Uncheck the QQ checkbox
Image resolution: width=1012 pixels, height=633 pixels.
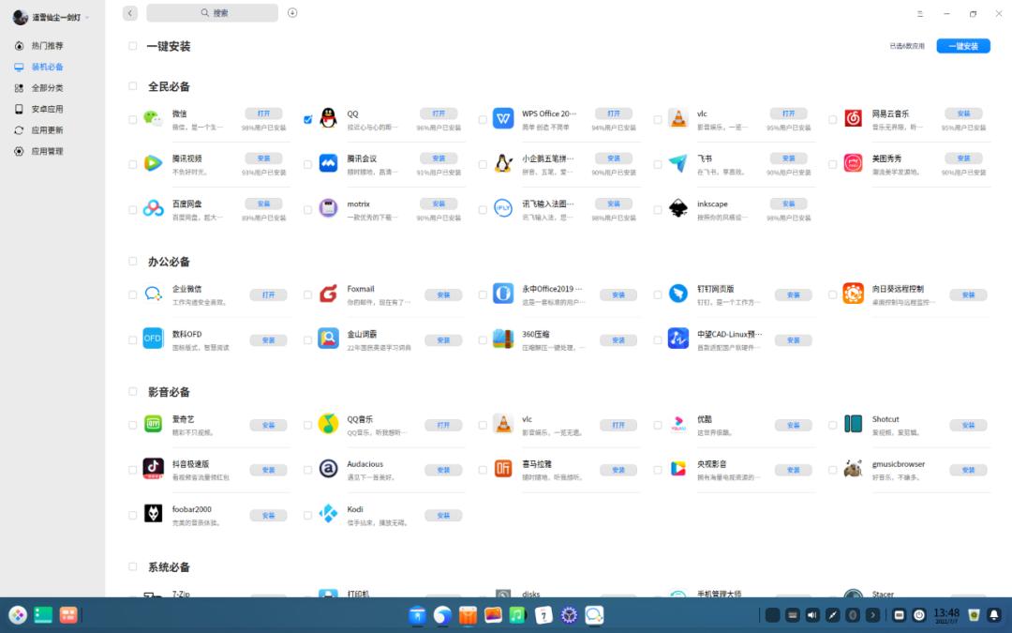[x=308, y=119]
